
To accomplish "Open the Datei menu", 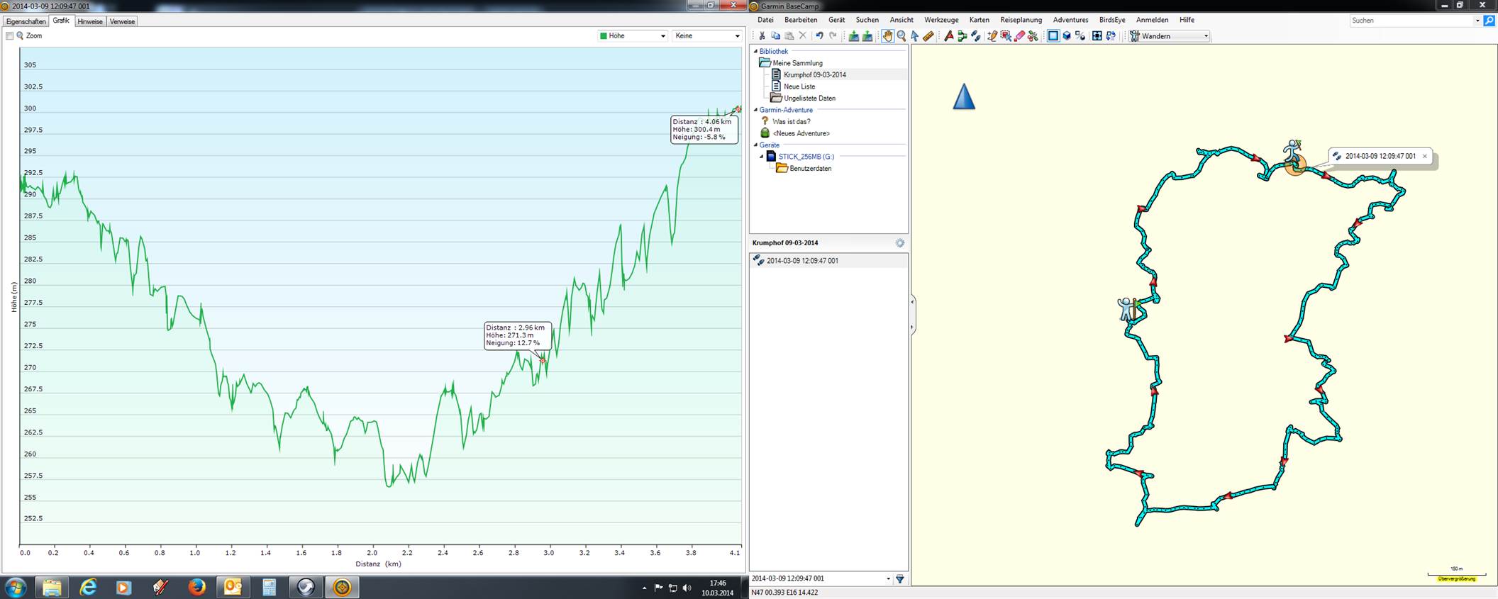I will pyautogui.click(x=765, y=20).
